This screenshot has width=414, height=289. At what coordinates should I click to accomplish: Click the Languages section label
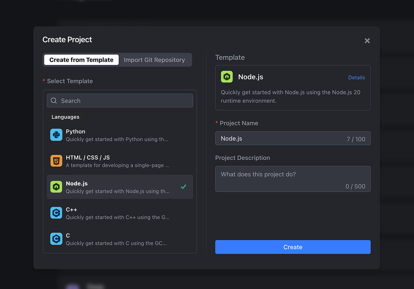(x=65, y=117)
